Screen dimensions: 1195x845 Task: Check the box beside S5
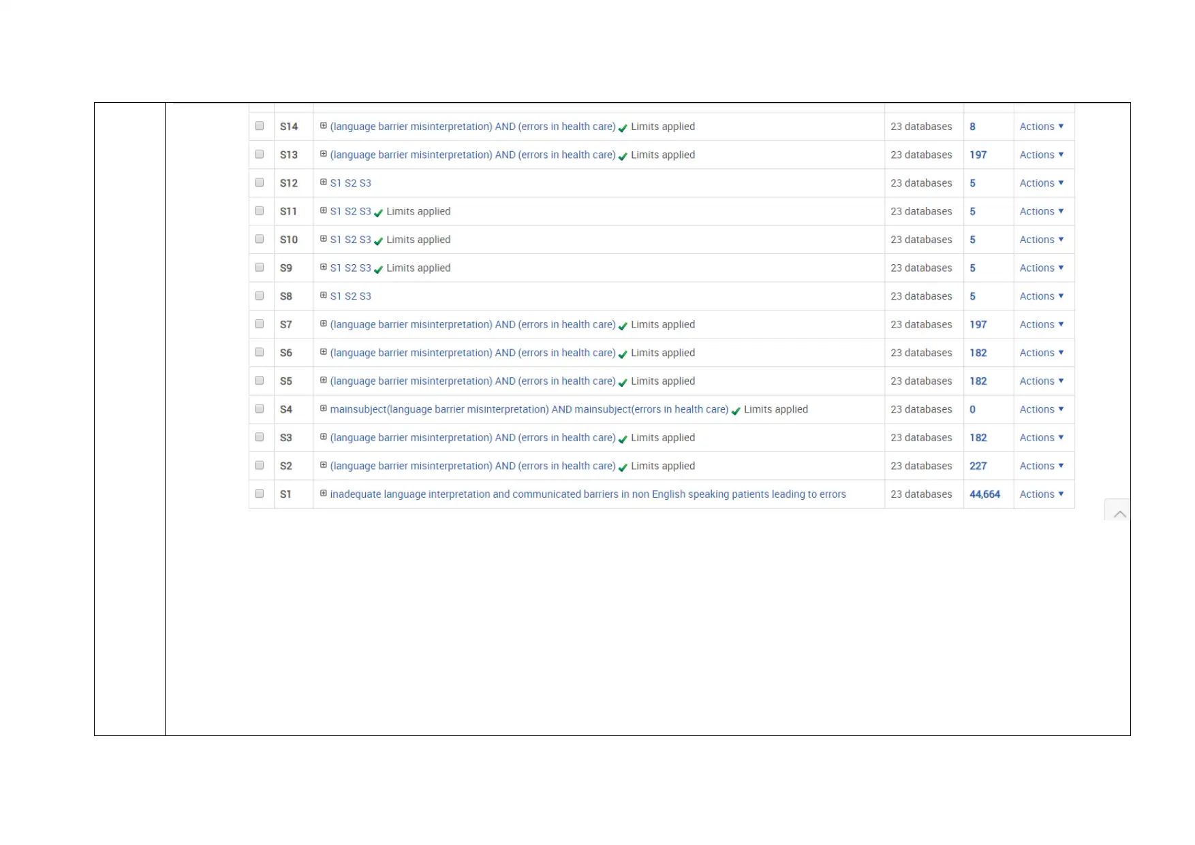(260, 381)
